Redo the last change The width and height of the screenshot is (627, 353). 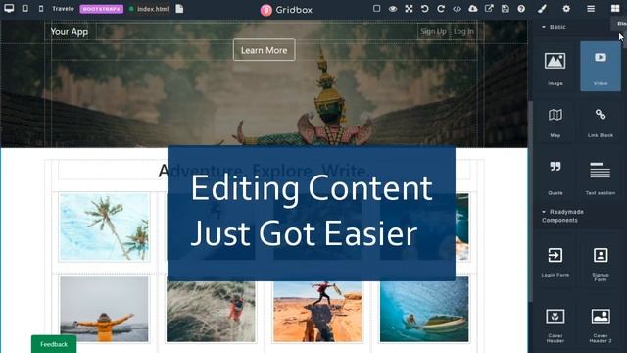click(x=441, y=9)
